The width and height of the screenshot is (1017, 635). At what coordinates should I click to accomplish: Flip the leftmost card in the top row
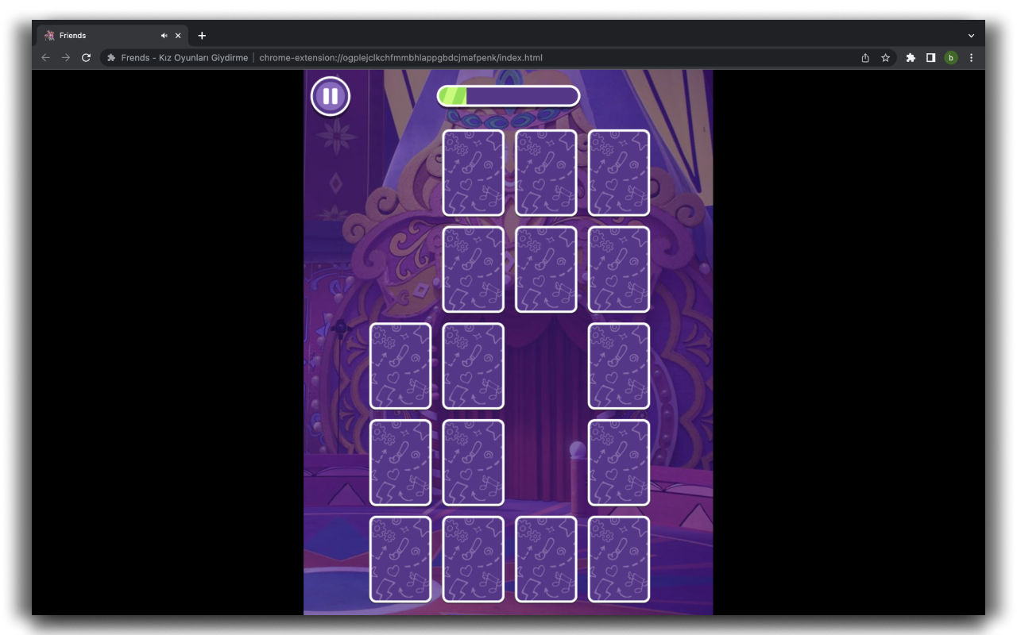coord(474,172)
